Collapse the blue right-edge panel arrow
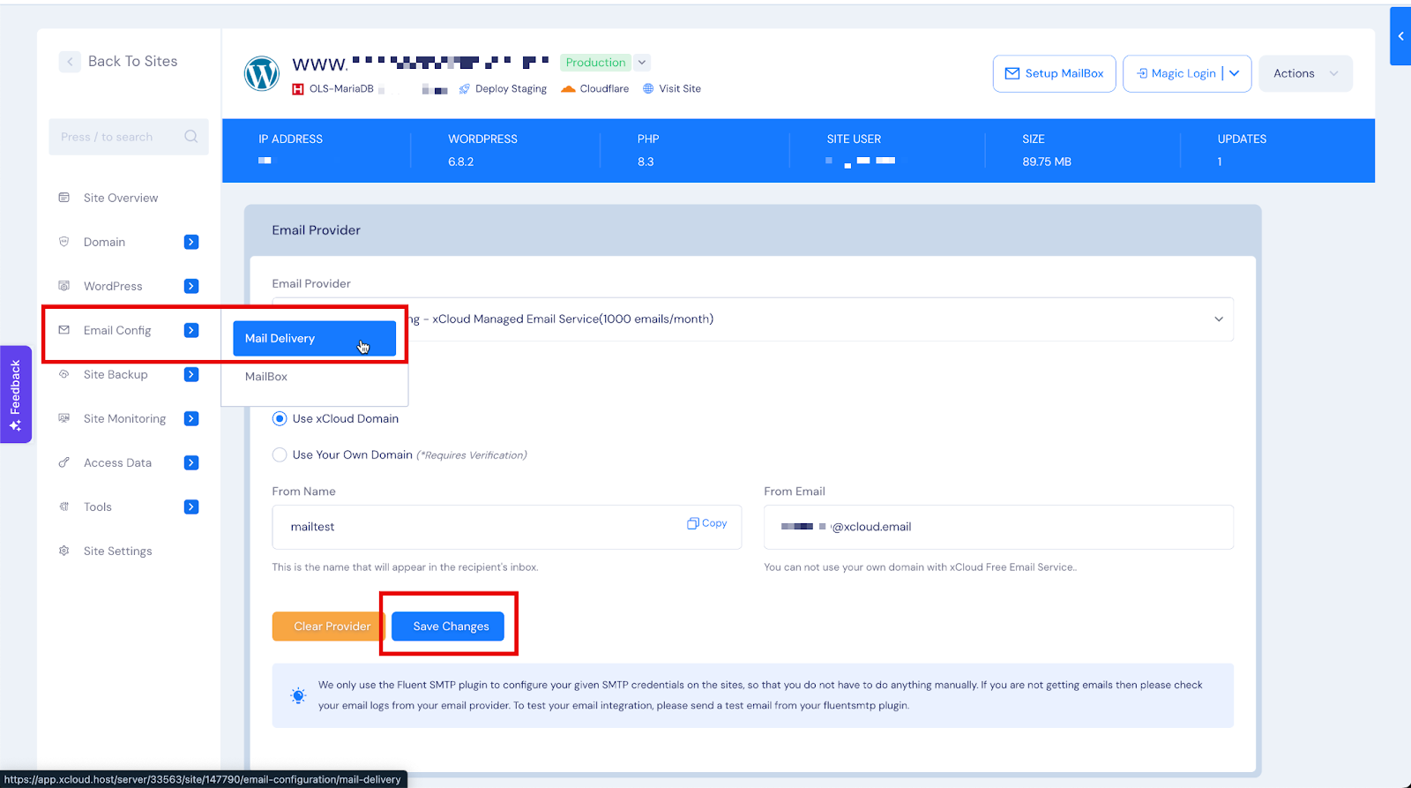This screenshot has height=788, width=1411. (x=1400, y=36)
